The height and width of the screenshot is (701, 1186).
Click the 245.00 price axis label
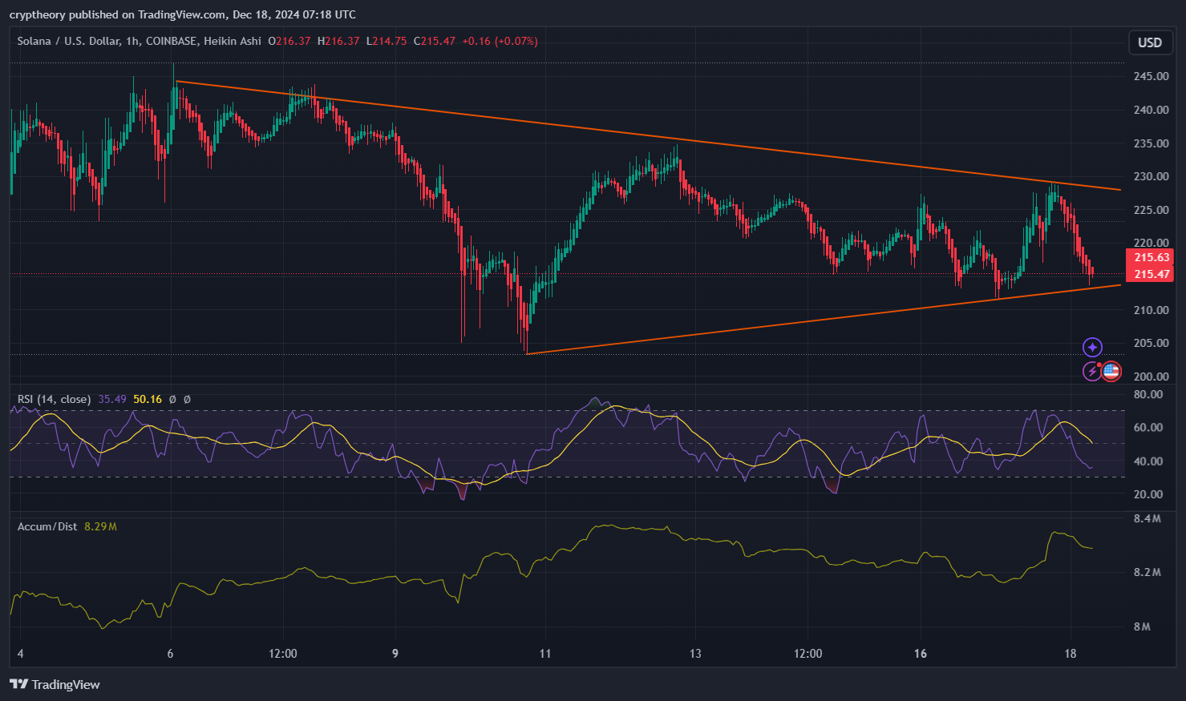pos(1151,76)
